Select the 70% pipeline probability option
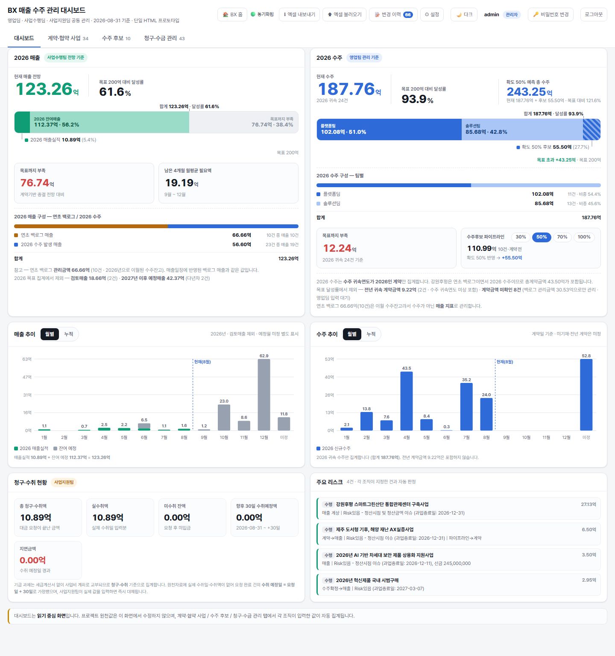Viewport: 615px width, 656px height. click(562, 237)
